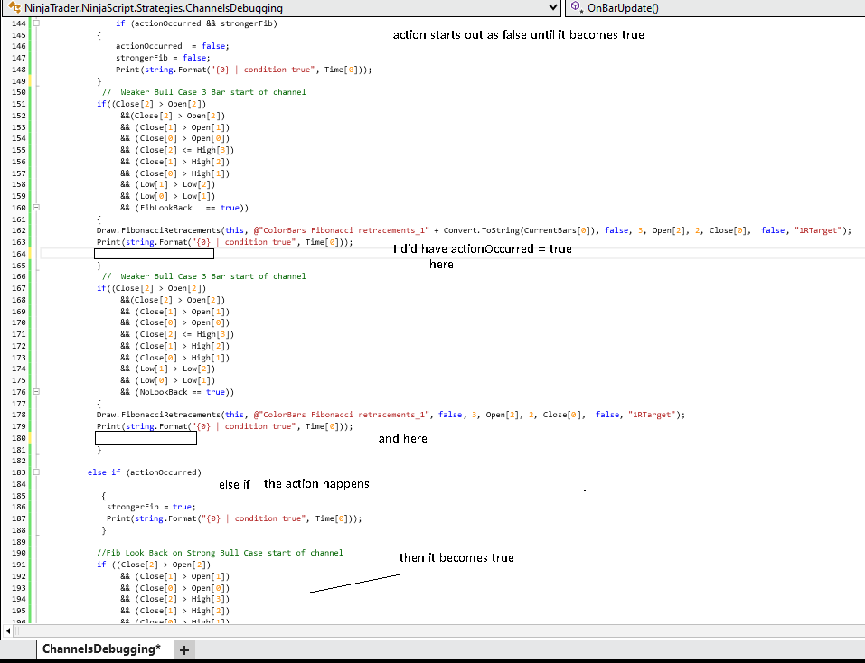865x663 pixels.
Task: Click the Draw.FibonacciRetracements call on line 178
Action: [390, 415]
